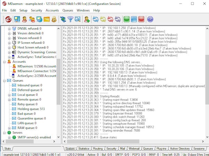Viewport: 209px width, 156px height.
Task: Select Quarantine queue: 0 item
Action: coord(32,118)
